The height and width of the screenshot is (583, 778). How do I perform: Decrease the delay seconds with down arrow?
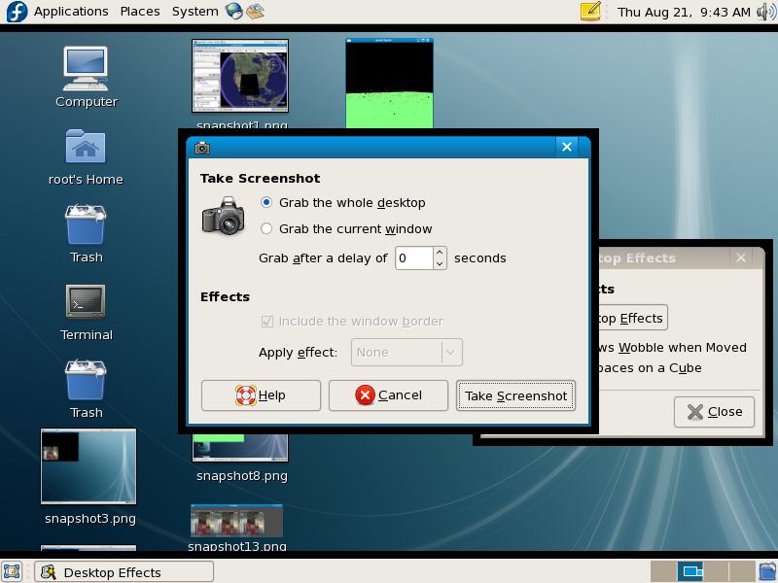440,263
